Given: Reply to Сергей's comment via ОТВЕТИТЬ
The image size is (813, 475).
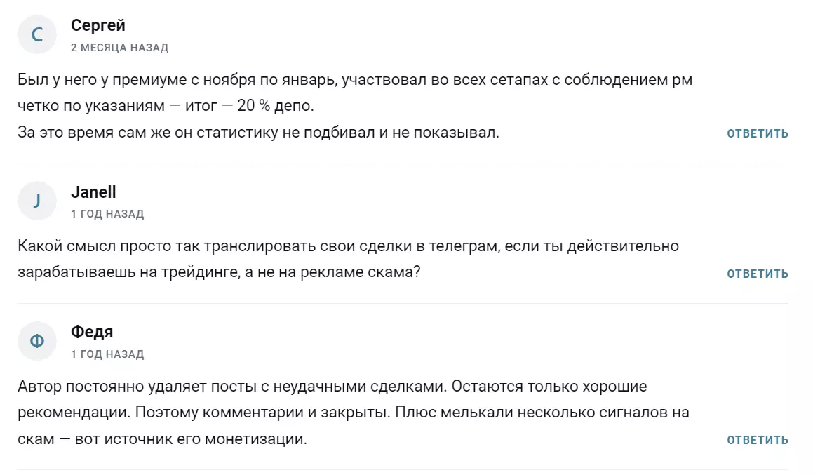Looking at the screenshot, I should pos(758,134).
